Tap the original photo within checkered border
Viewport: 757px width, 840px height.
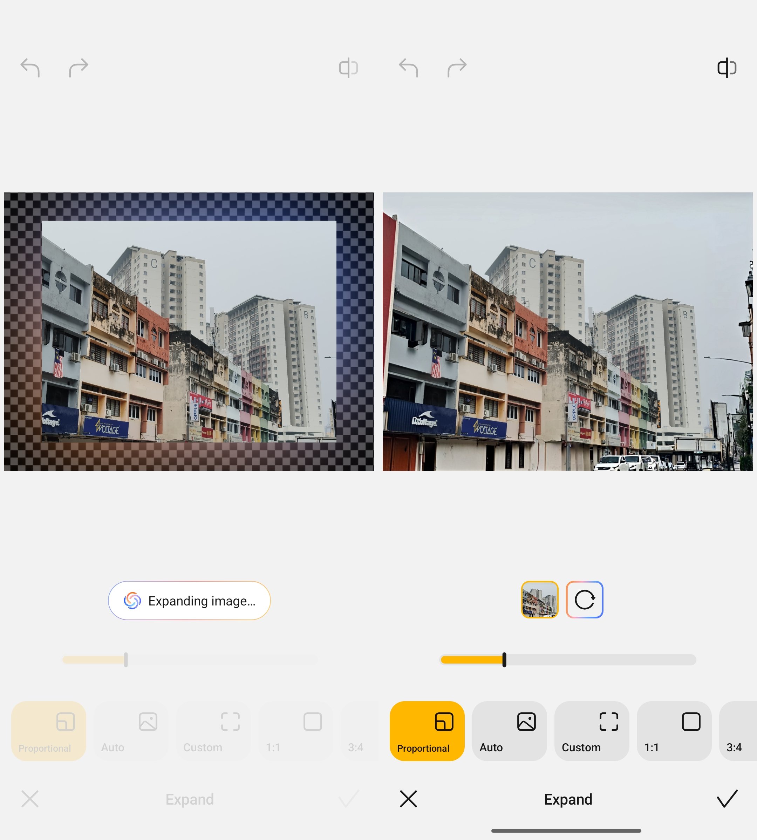pos(189,331)
